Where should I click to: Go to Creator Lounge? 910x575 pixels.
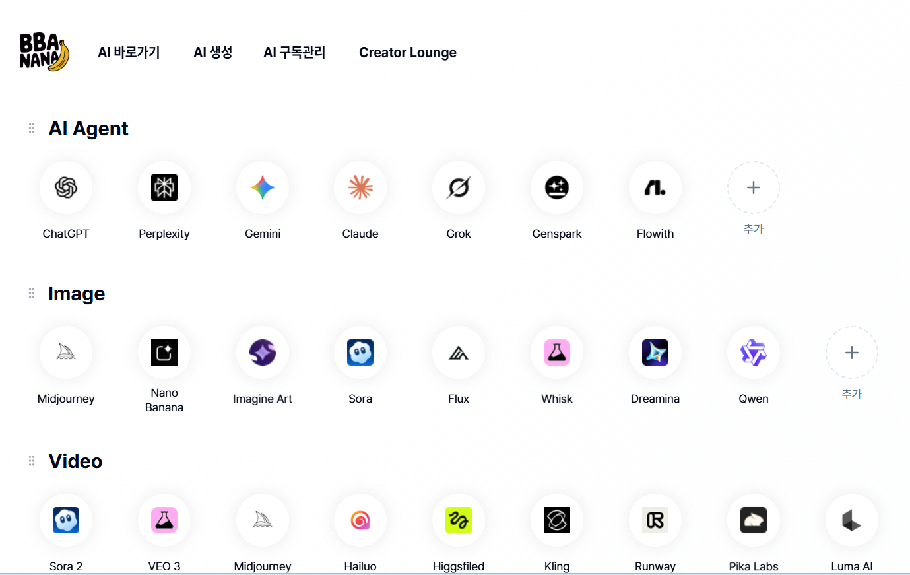[408, 53]
